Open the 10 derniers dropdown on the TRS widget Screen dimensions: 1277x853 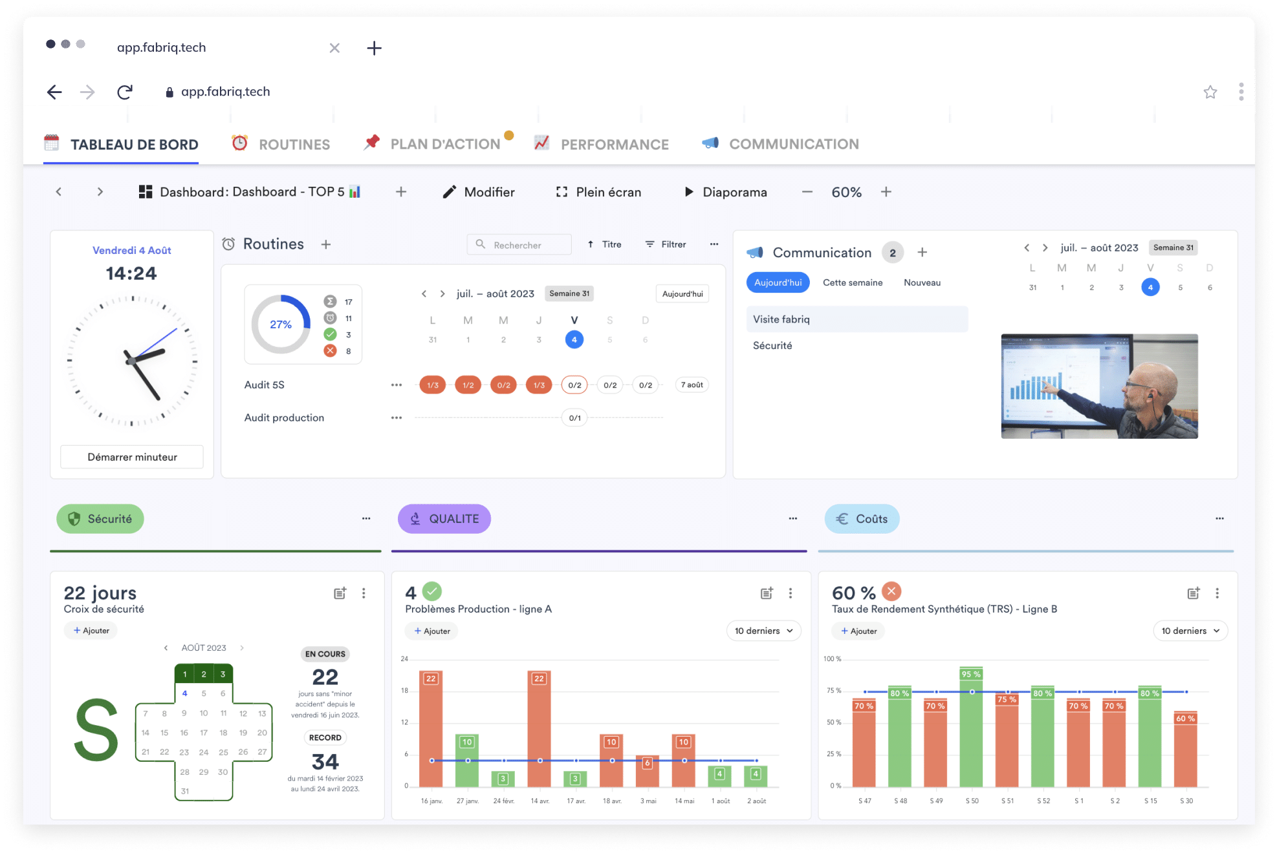(x=1190, y=631)
